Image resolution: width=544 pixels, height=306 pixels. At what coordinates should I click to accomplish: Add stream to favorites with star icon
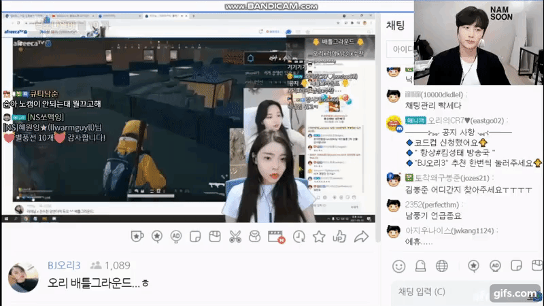(319, 237)
